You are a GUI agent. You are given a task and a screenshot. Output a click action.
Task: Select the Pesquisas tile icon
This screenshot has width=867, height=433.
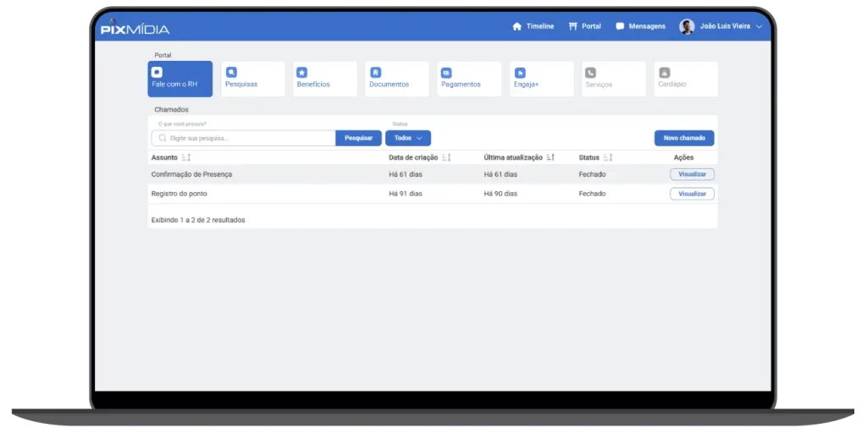[231, 73]
